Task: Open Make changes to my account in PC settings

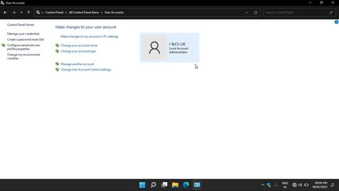Action: pyautogui.click(x=90, y=37)
